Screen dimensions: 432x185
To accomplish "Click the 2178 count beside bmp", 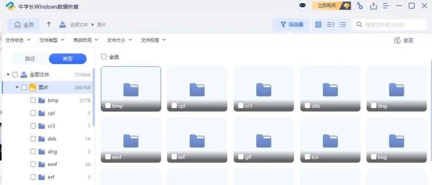I will (x=85, y=100).
